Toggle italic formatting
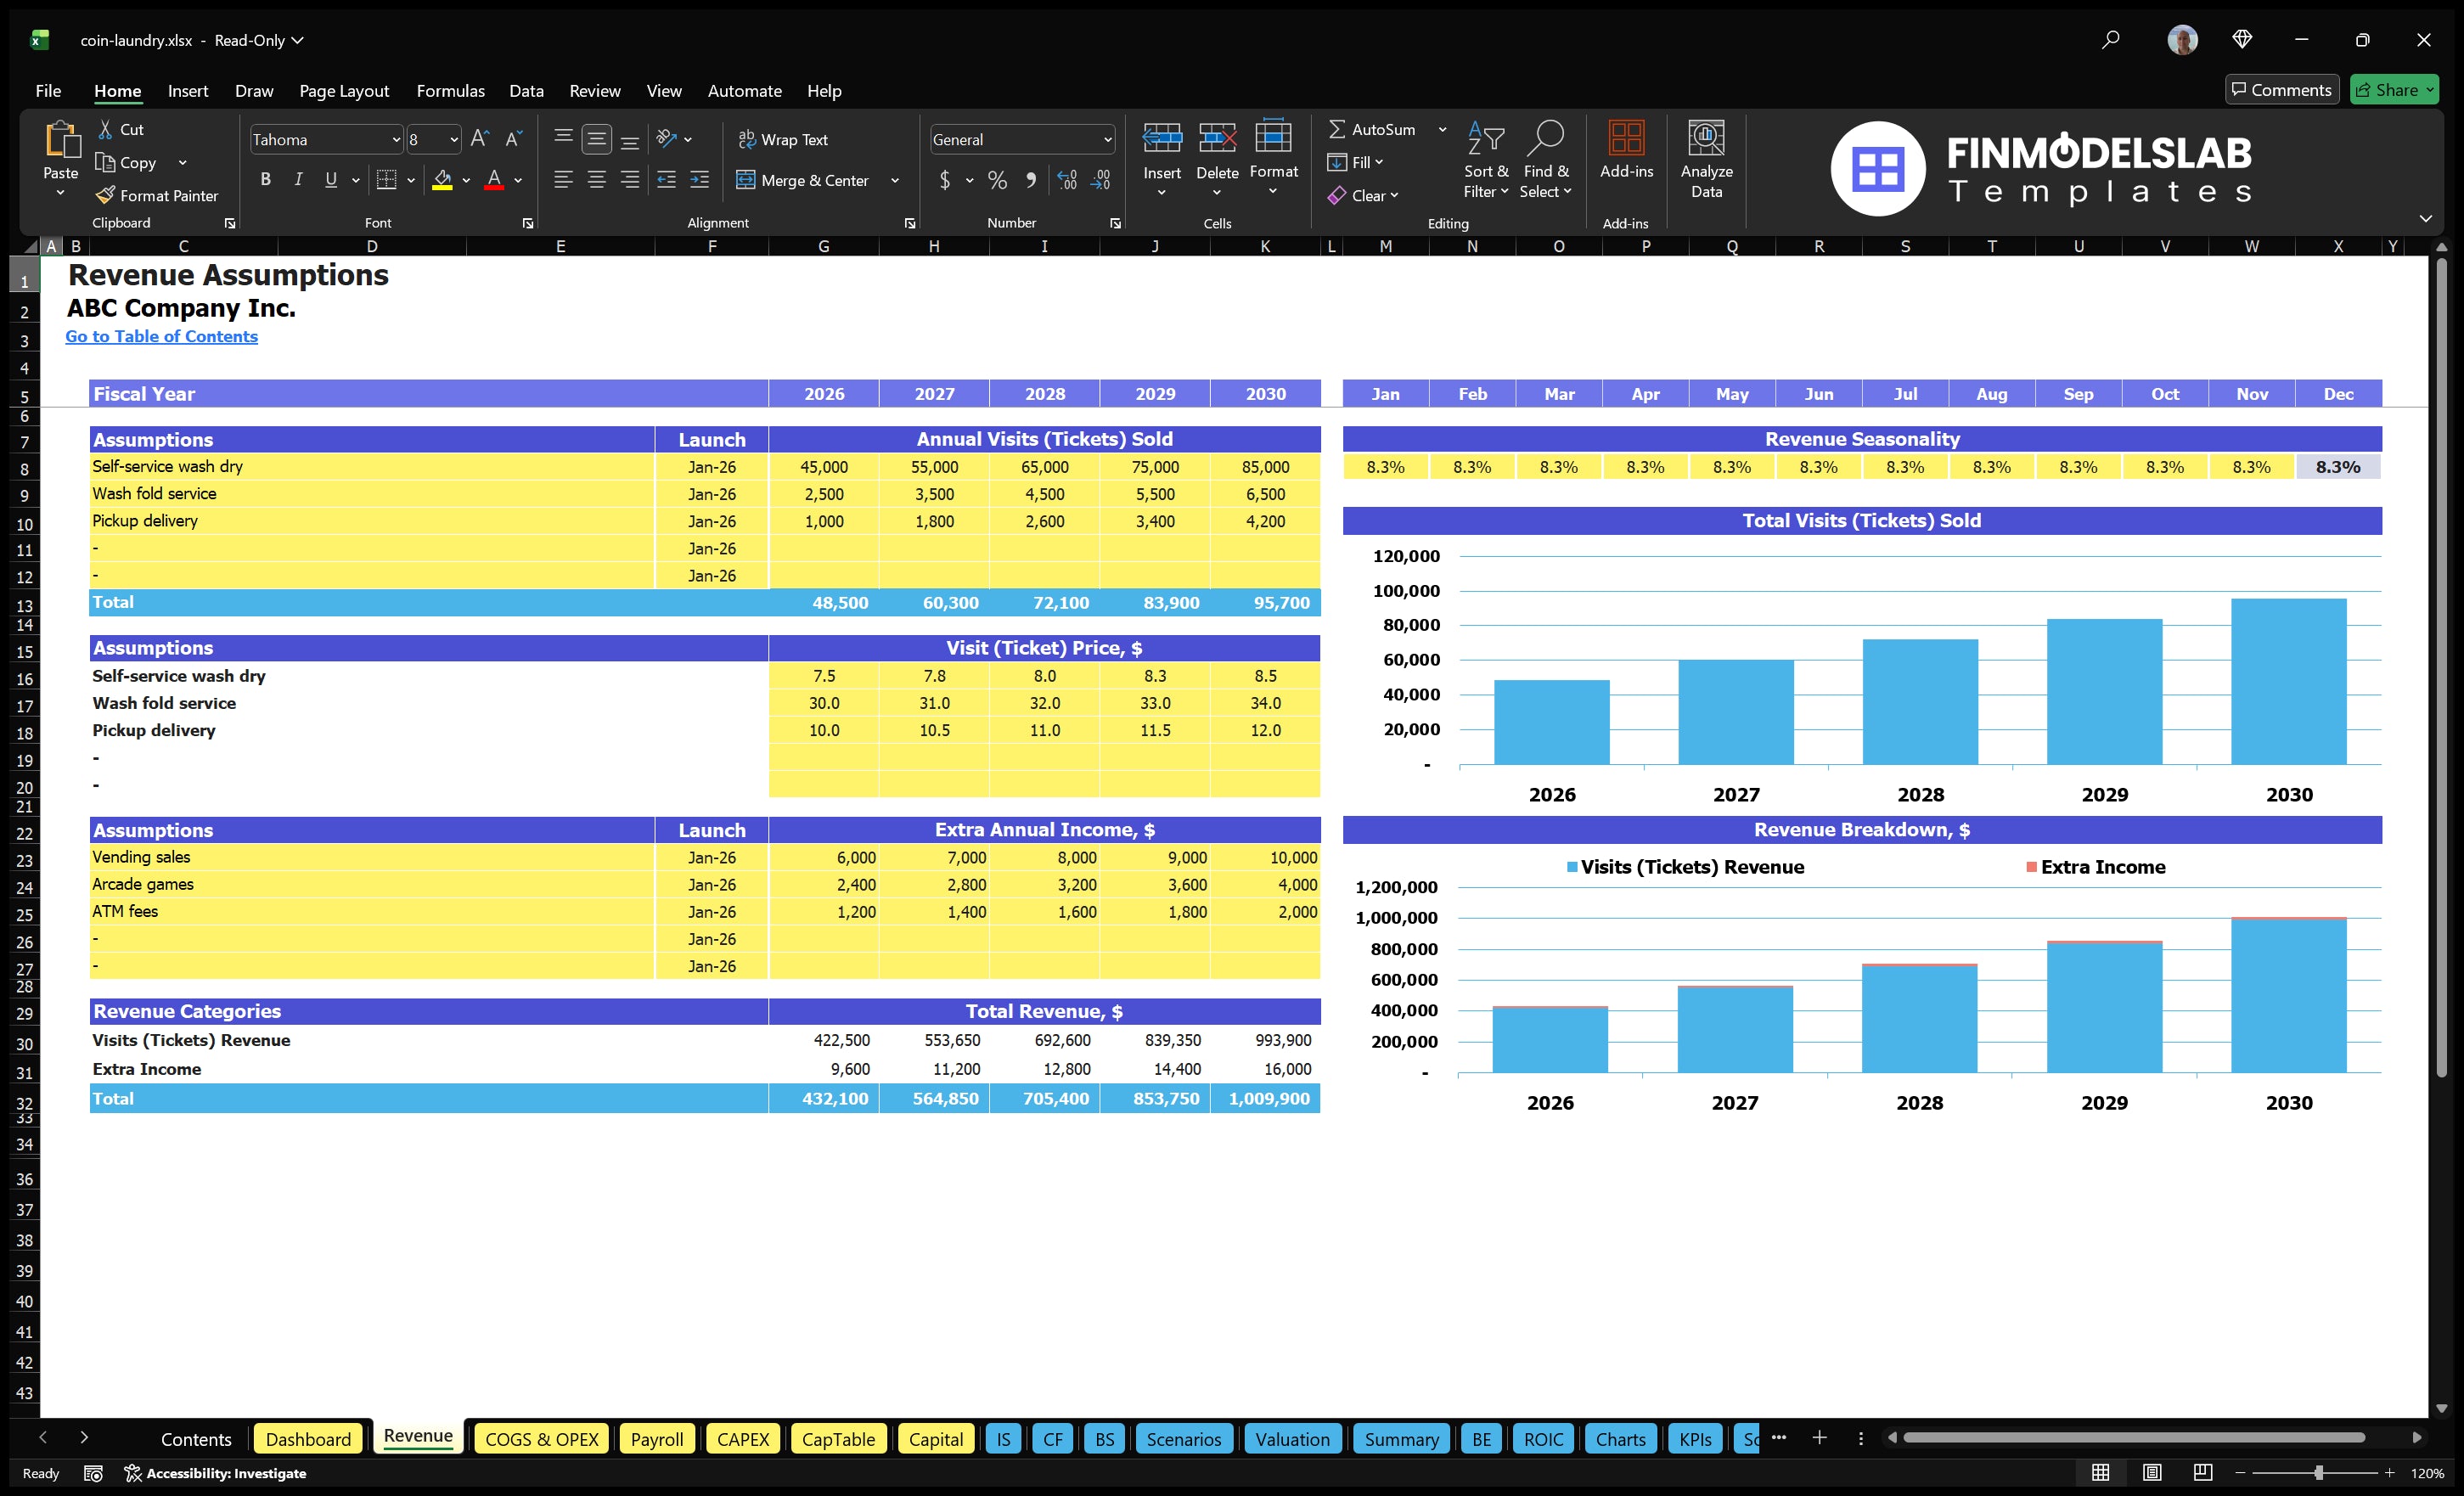Screen dimensions: 2464x1496 pyautogui.click(x=297, y=179)
